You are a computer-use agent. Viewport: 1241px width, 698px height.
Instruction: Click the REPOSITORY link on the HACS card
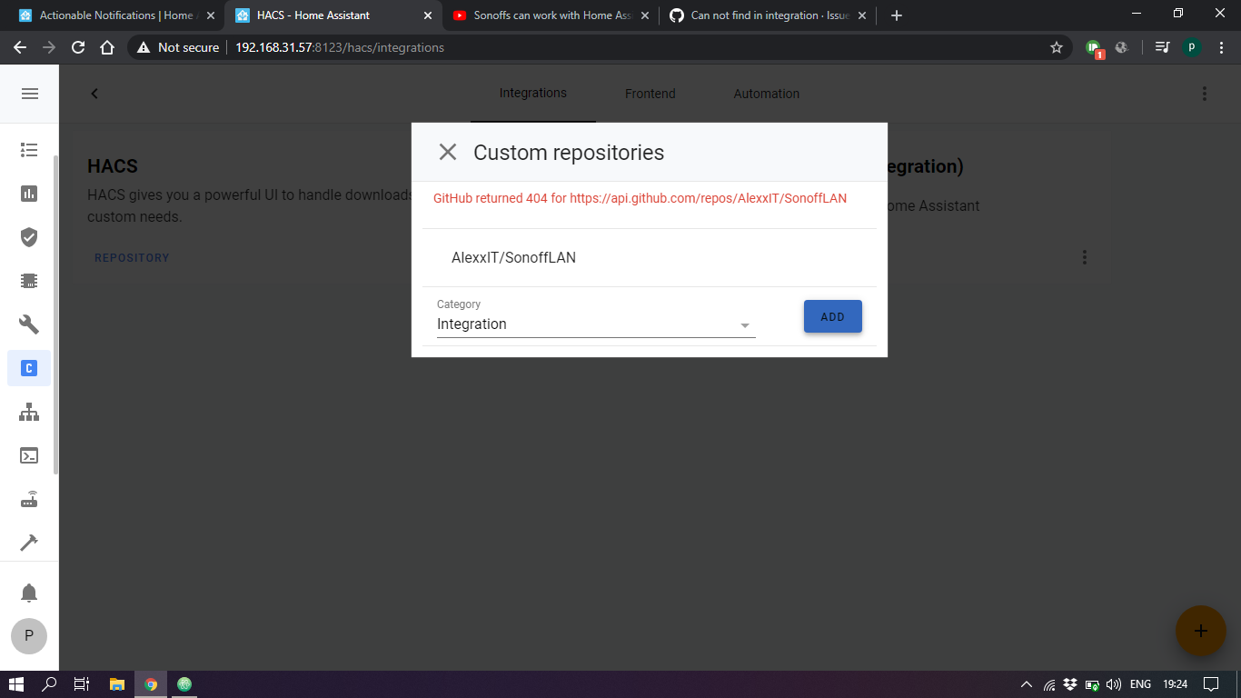click(x=132, y=257)
